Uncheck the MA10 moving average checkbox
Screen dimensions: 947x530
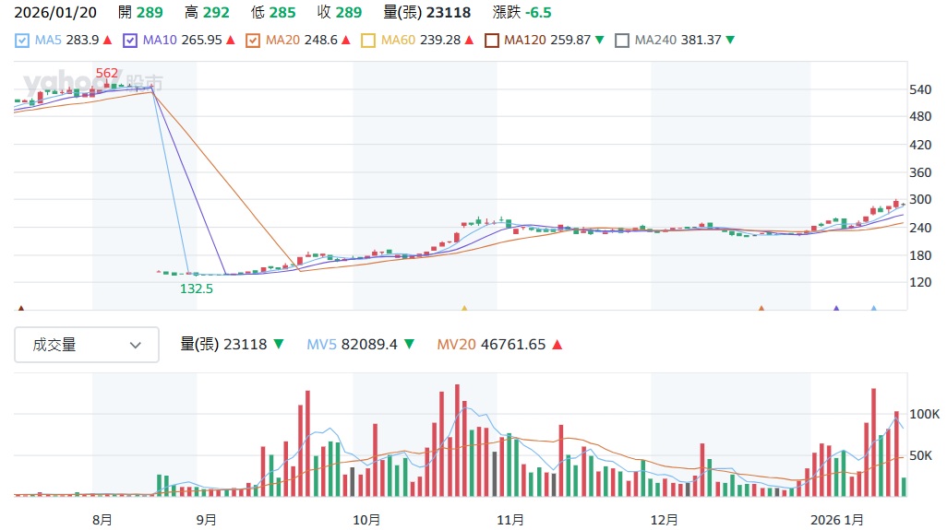pyautogui.click(x=130, y=41)
